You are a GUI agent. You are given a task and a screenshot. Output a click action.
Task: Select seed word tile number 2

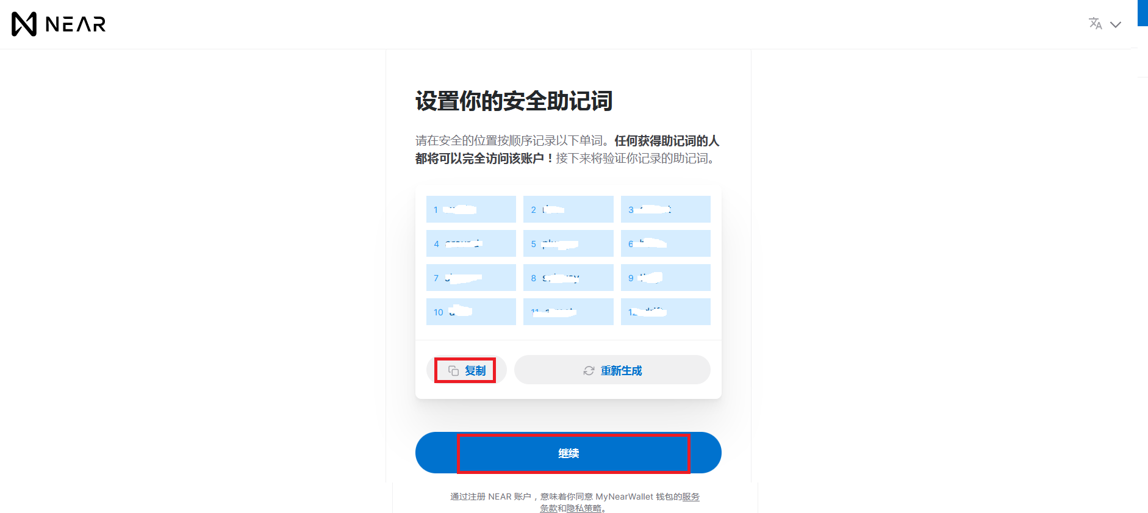[569, 209]
